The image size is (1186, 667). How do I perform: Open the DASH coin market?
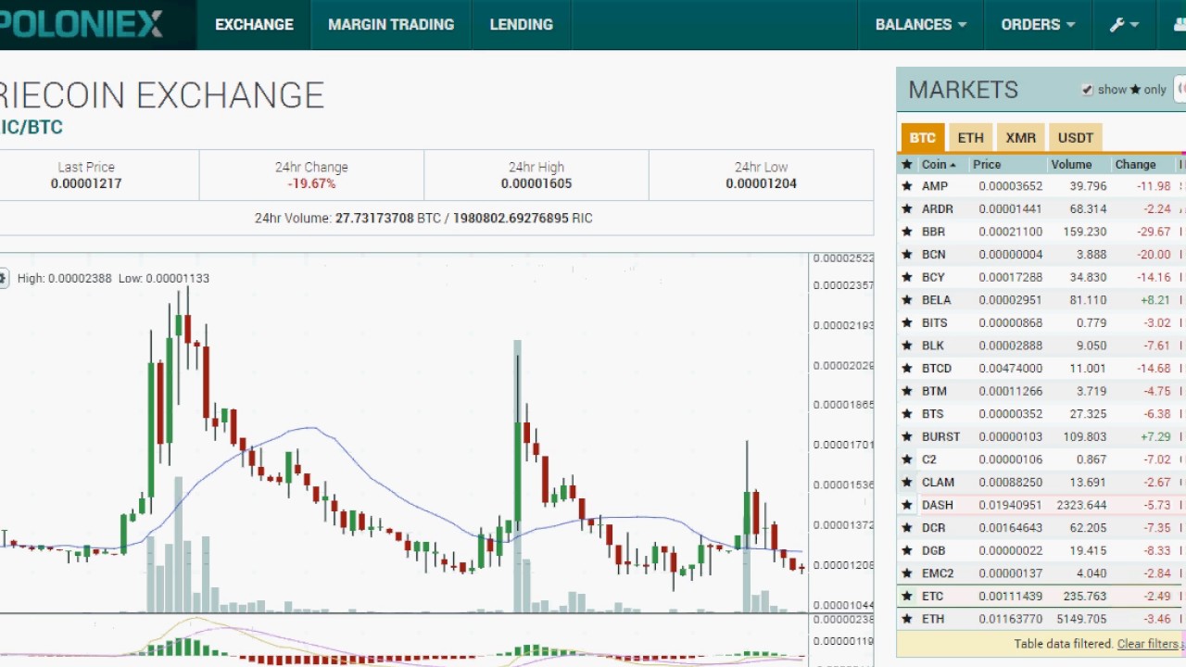tap(937, 505)
